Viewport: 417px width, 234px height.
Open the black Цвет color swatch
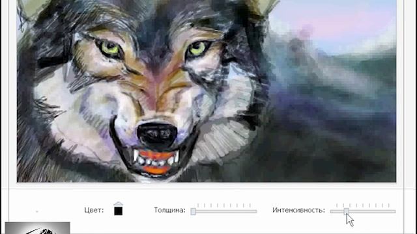click(x=119, y=211)
